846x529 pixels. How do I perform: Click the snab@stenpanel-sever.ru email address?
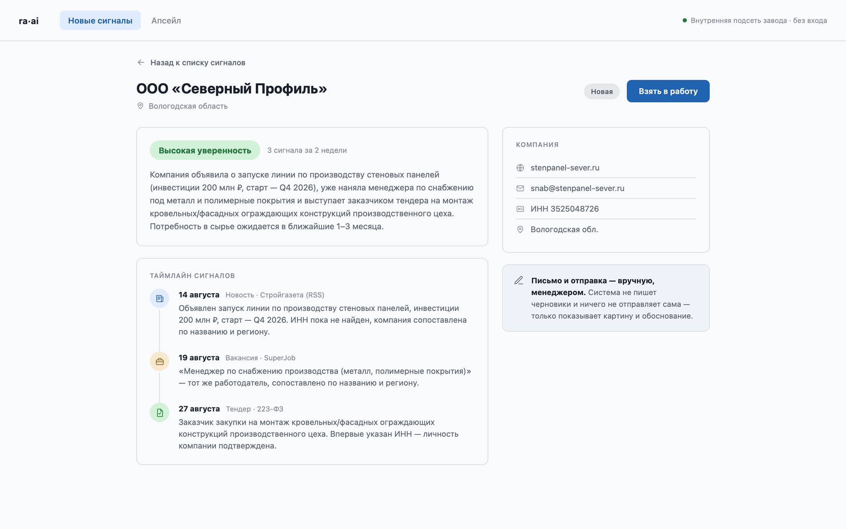(x=577, y=188)
